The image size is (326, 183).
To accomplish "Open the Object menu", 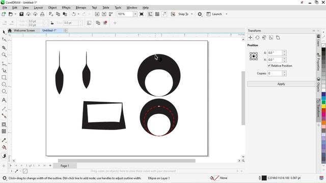I will tap(52, 8).
